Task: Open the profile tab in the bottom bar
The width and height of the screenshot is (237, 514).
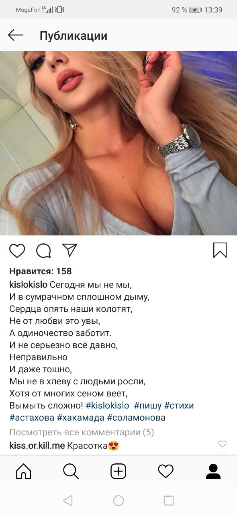Action: click(213, 471)
